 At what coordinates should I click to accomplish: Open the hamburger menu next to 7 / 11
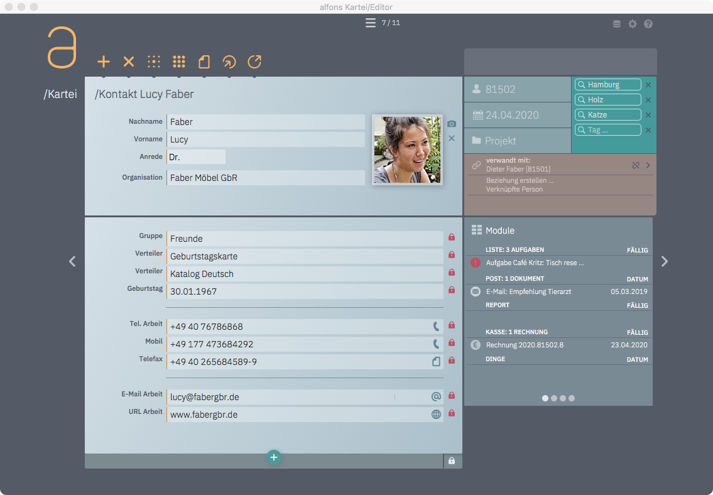click(x=371, y=23)
